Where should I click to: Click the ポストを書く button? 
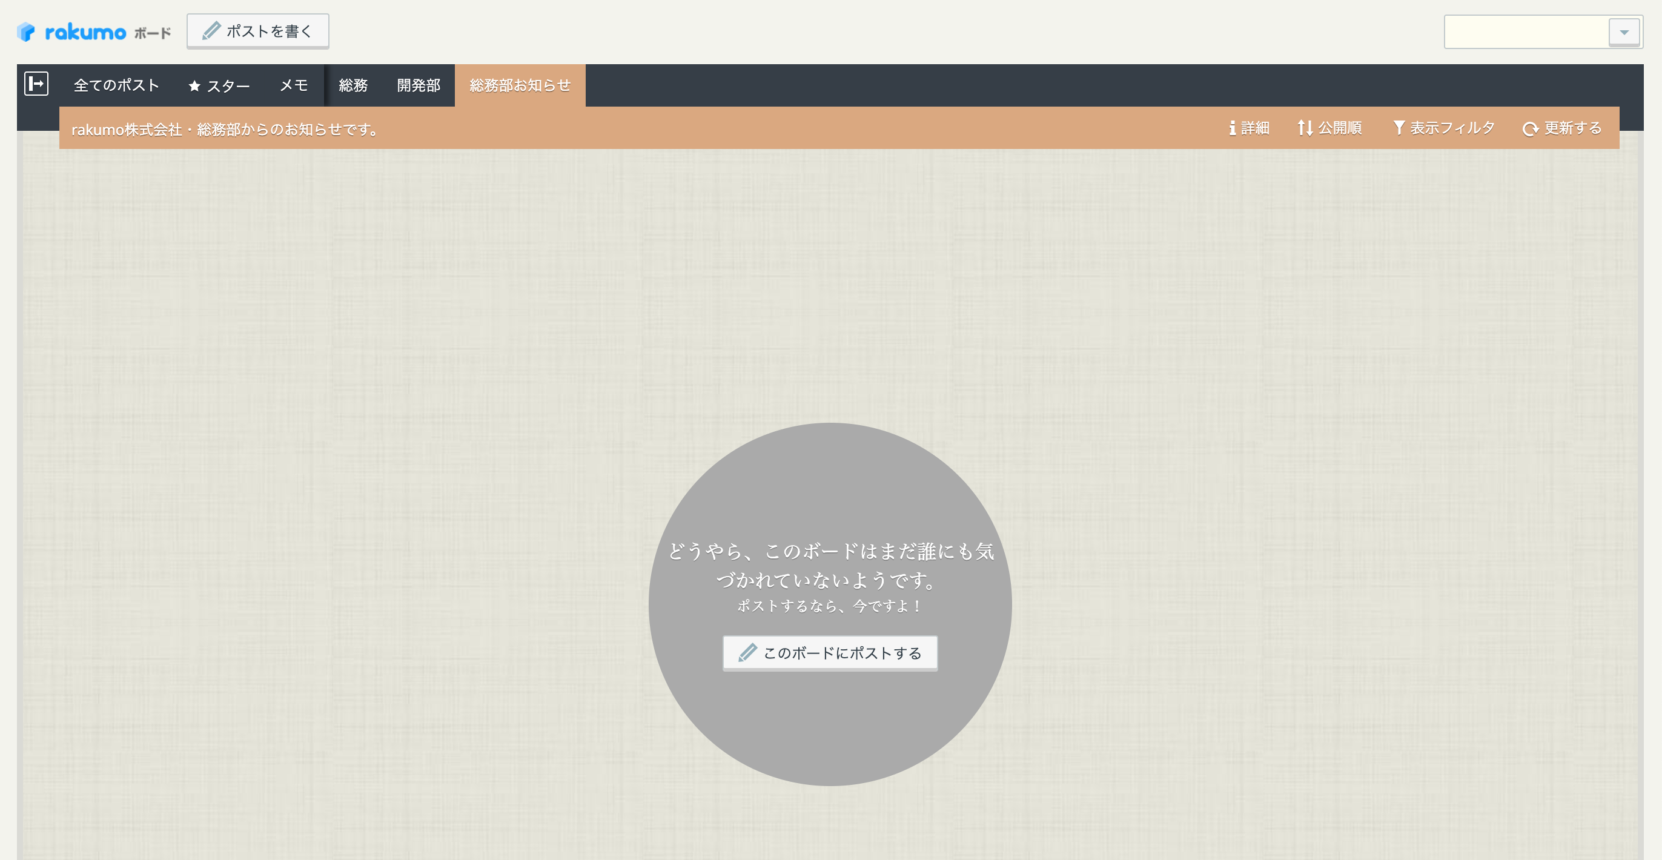257,31
